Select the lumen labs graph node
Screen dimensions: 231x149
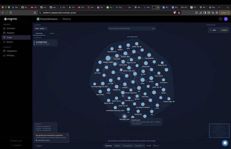125,53
